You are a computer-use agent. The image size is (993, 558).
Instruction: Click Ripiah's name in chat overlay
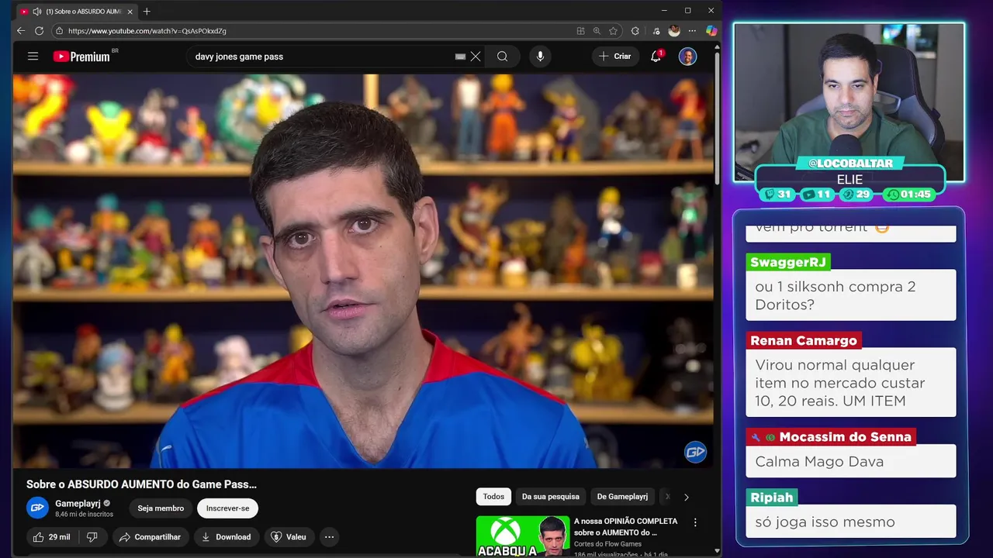click(x=772, y=498)
